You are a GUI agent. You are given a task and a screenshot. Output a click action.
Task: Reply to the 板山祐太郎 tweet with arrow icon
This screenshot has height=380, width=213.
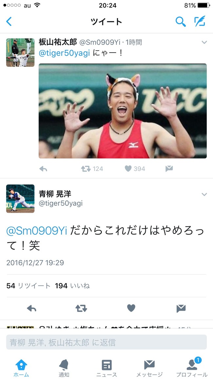point(43,169)
